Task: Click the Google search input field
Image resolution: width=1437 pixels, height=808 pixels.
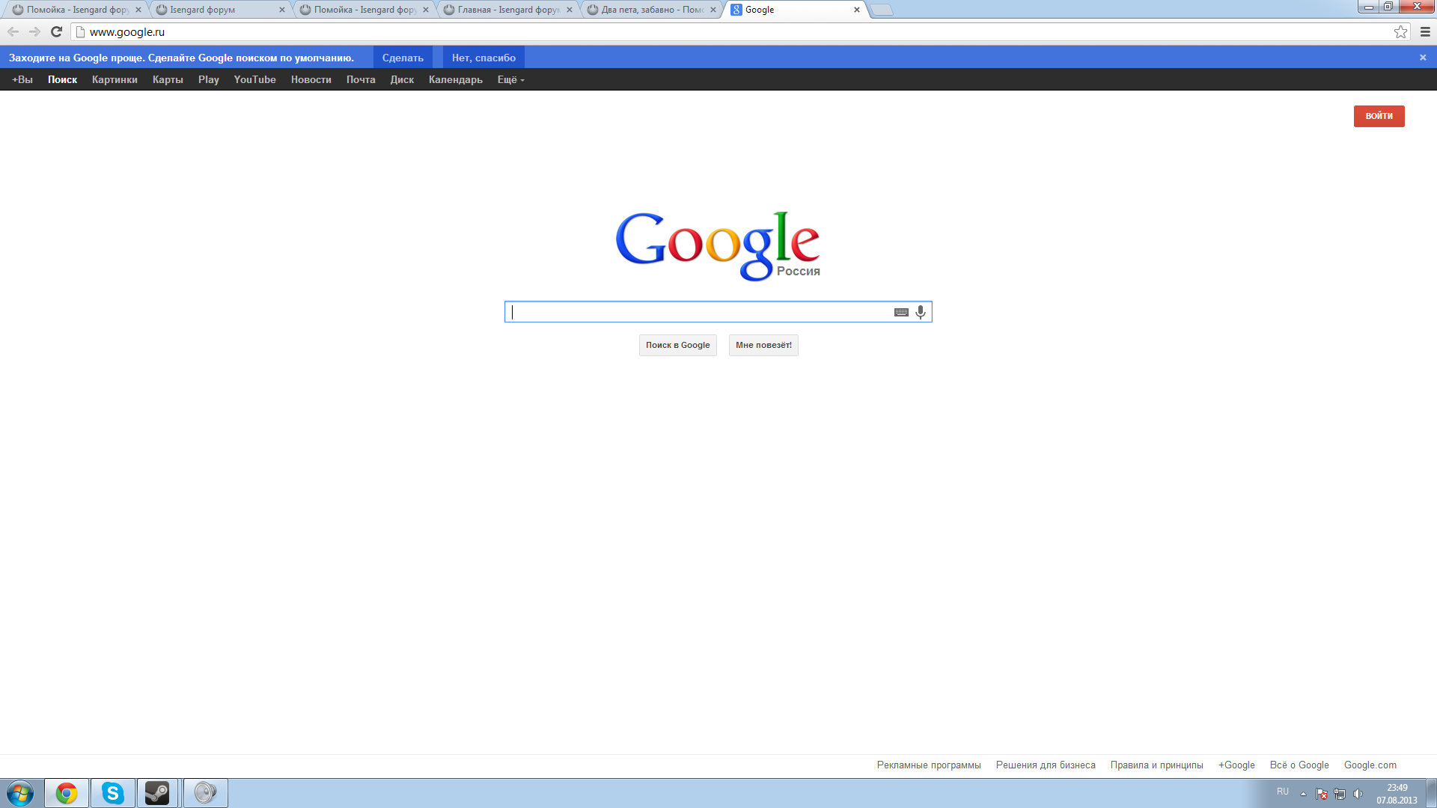Action: [x=718, y=312]
